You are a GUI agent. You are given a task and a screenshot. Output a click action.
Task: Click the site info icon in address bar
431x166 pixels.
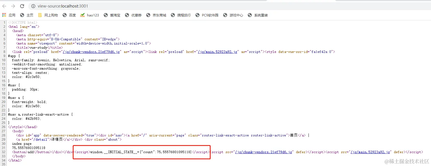click(x=33, y=6)
